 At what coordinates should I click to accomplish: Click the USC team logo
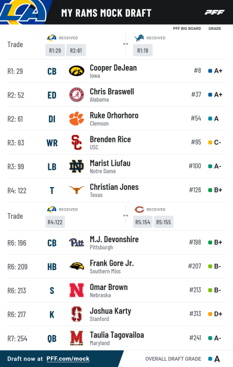[77, 143]
